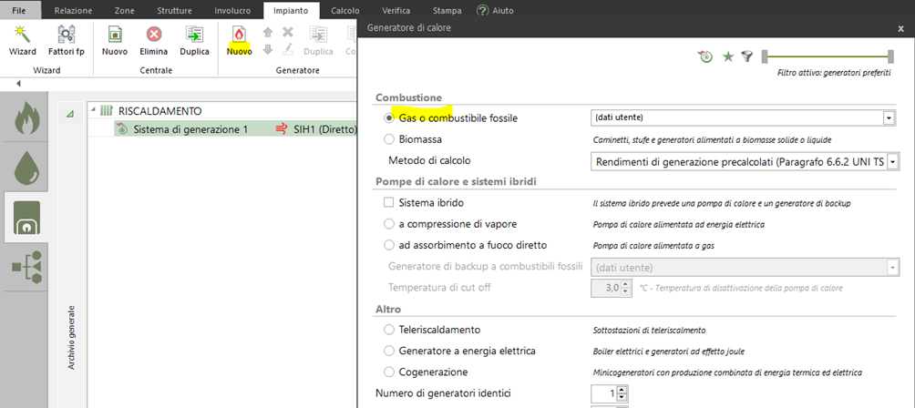Click the filter slider's right handle
The width and height of the screenshot is (915, 408).
[x=890, y=56]
